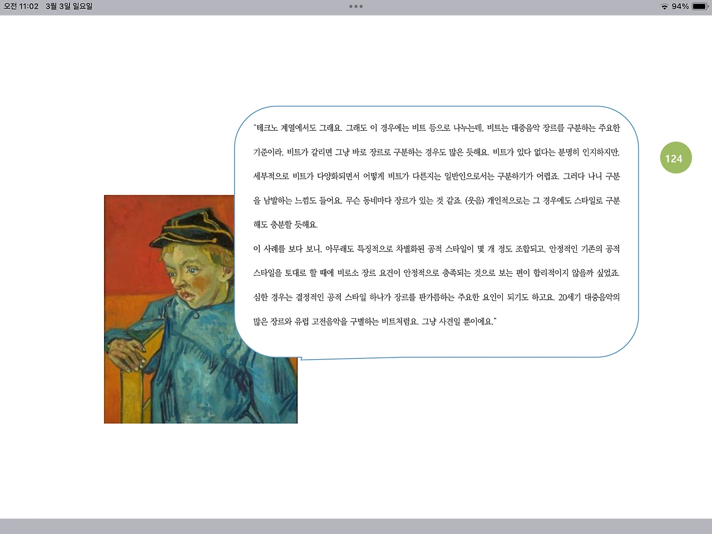Viewport: 712px width, 534px height.
Task: Open the three-dot multitasking menu at top
Action: (356, 7)
